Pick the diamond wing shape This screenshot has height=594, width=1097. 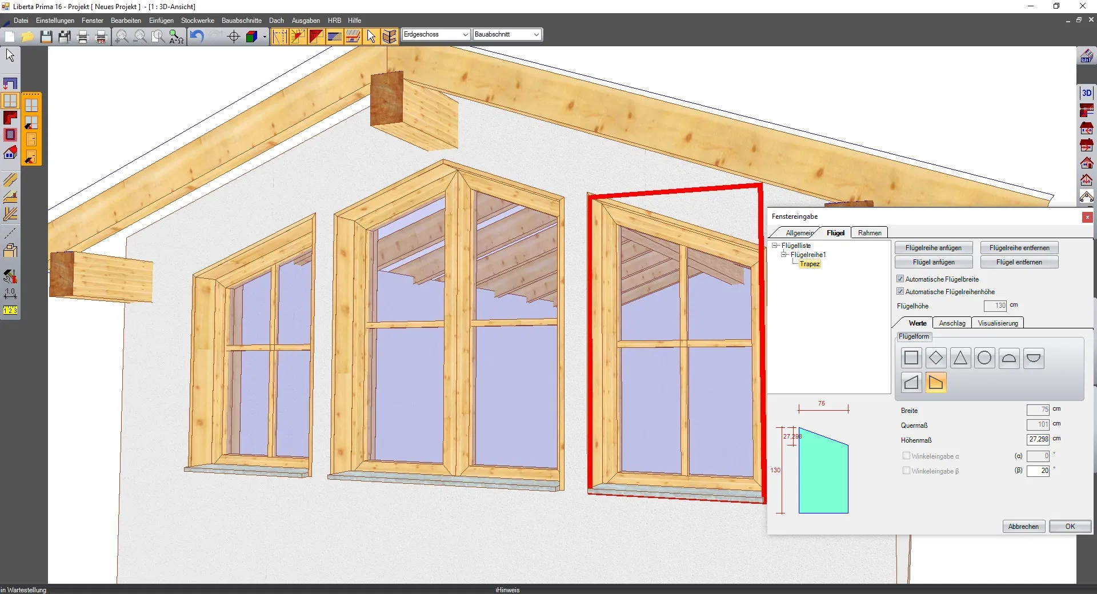point(935,358)
